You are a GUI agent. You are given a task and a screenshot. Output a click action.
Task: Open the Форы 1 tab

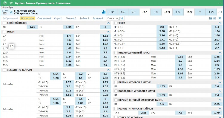coord(58,18)
